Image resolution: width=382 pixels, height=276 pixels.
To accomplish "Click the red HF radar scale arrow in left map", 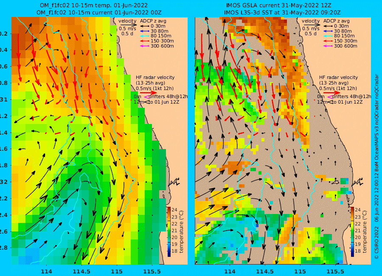I will click(149, 93).
